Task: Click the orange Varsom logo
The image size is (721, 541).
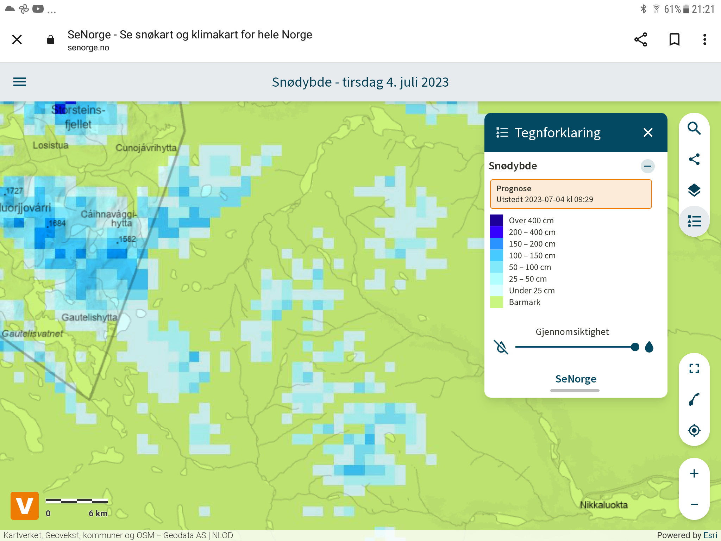Action: (x=25, y=505)
